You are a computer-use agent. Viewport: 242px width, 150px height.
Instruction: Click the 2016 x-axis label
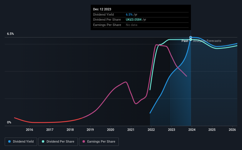[29, 130]
